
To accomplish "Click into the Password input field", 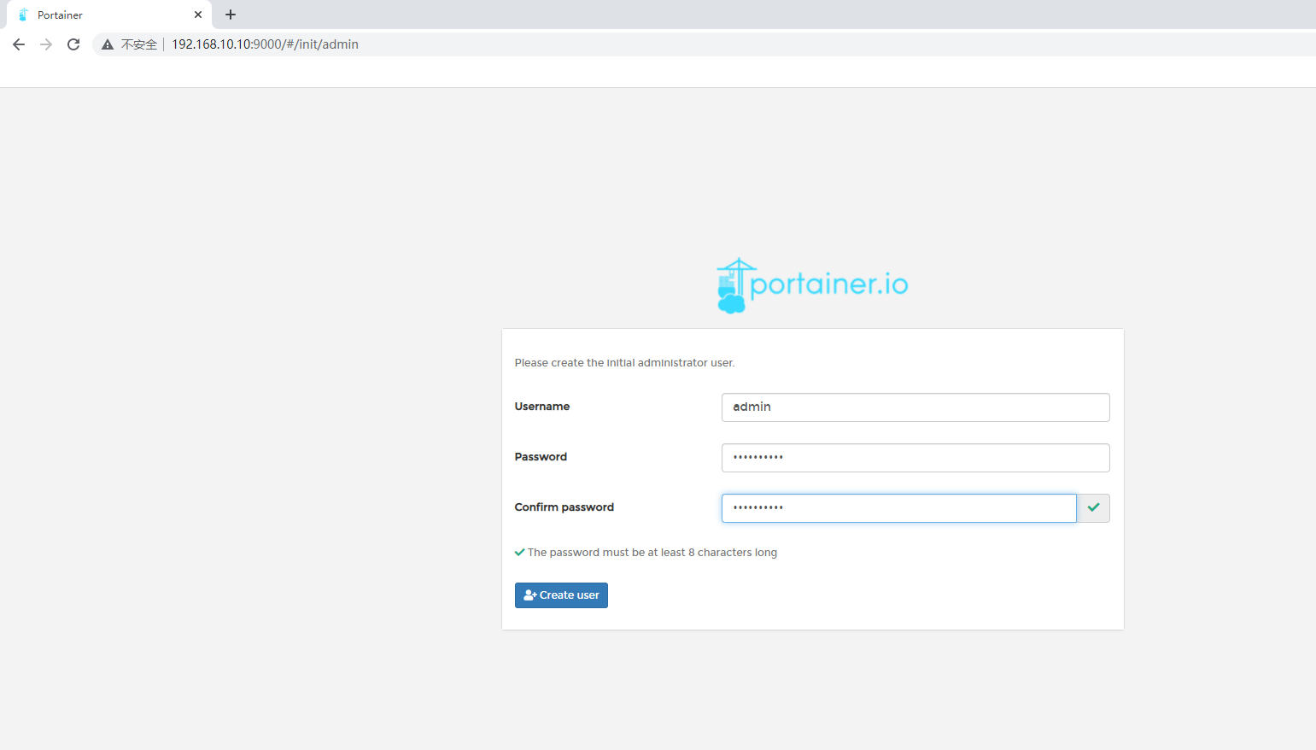I will [915, 458].
